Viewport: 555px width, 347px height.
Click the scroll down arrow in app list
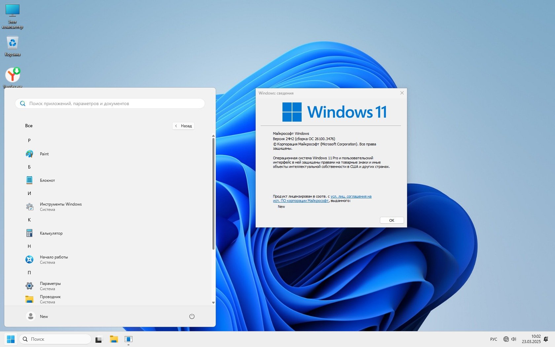213,302
